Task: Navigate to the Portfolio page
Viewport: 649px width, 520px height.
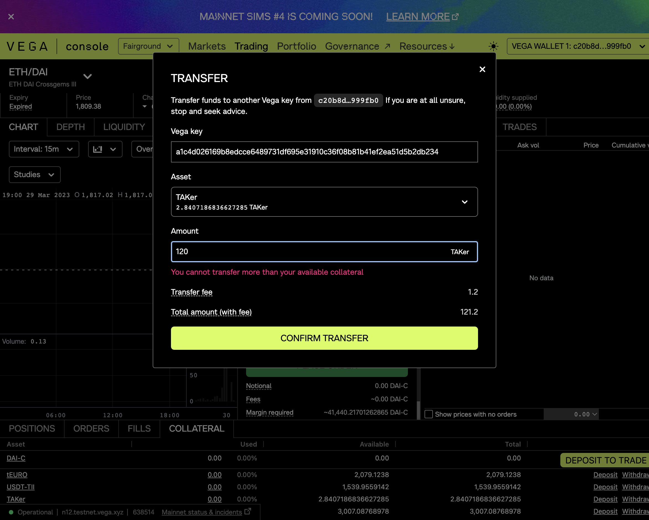Action: click(x=296, y=46)
